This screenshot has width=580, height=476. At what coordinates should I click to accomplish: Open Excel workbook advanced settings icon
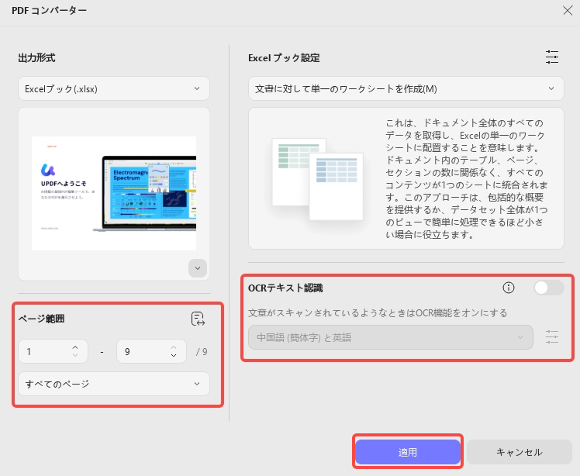click(552, 57)
